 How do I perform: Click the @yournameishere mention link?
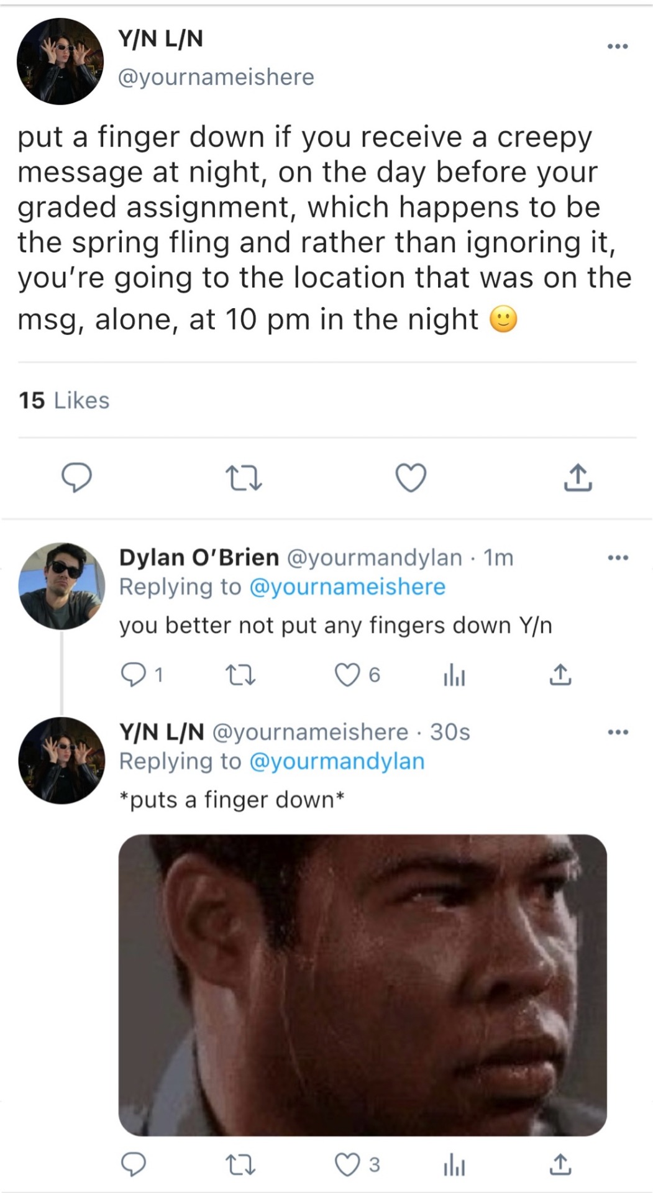click(x=347, y=587)
